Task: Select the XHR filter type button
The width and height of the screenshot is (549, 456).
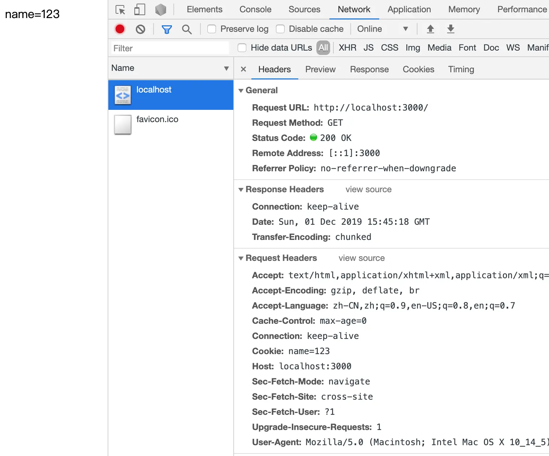Action: click(347, 48)
